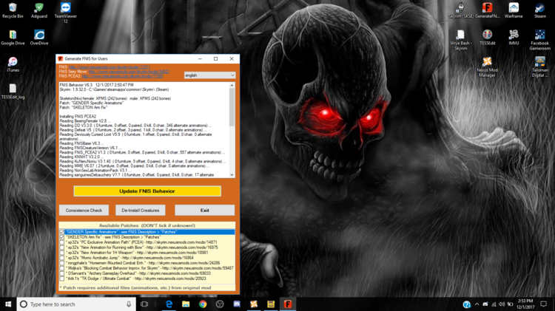
Task: Tick New Animation for 1H Weapon patch
Action: click(x=62, y=253)
